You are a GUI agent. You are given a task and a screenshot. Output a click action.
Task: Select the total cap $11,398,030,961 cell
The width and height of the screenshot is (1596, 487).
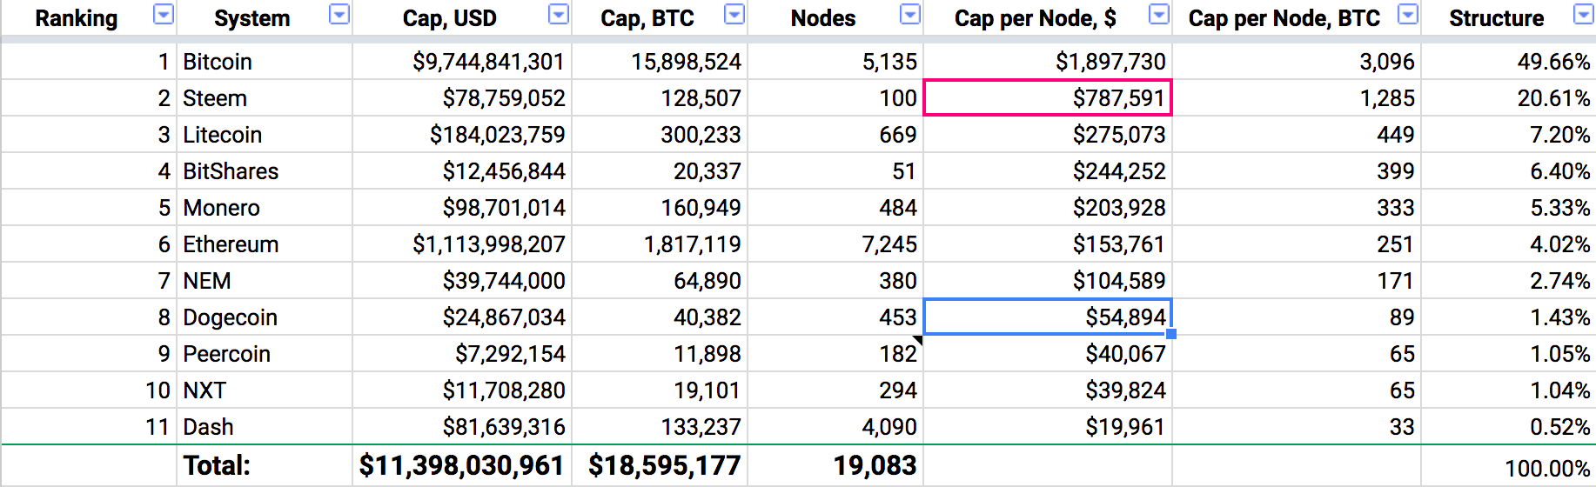click(462, 465)
